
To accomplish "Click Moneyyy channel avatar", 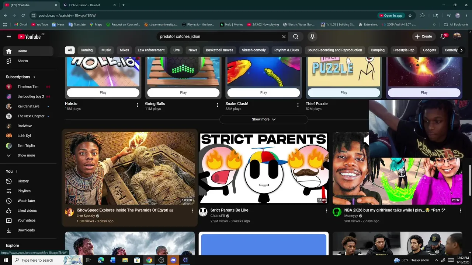I will (x=337, y=212).
